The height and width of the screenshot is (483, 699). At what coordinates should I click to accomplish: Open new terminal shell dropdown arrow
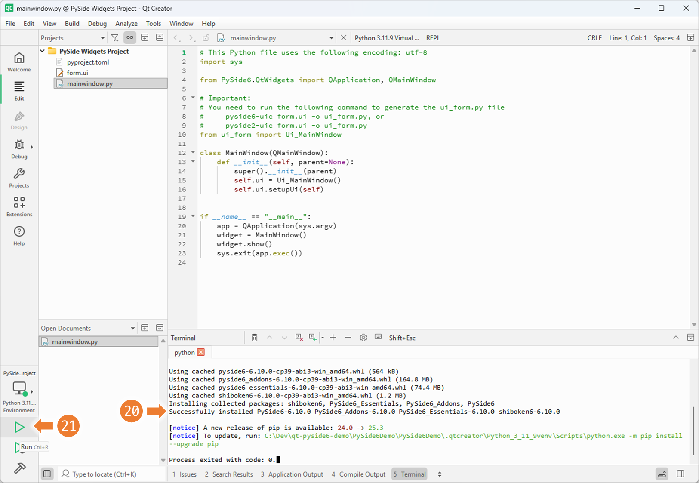click(322, 338)
